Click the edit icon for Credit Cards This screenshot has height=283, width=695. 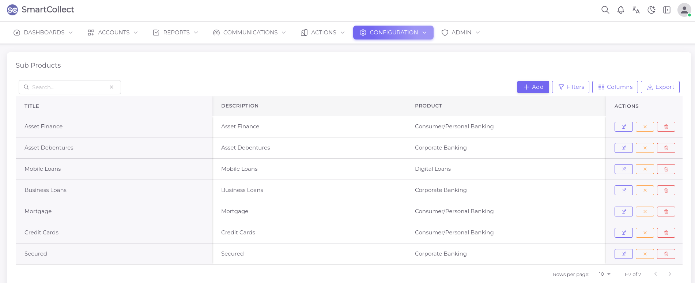[623, 233]
